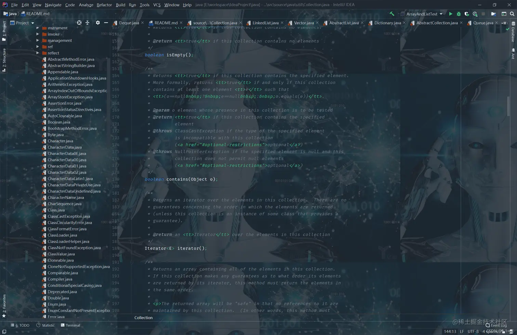Open the Favorites tool window stripe
The height and width of the screenshot is (335, 517).
tap(4, 306)
